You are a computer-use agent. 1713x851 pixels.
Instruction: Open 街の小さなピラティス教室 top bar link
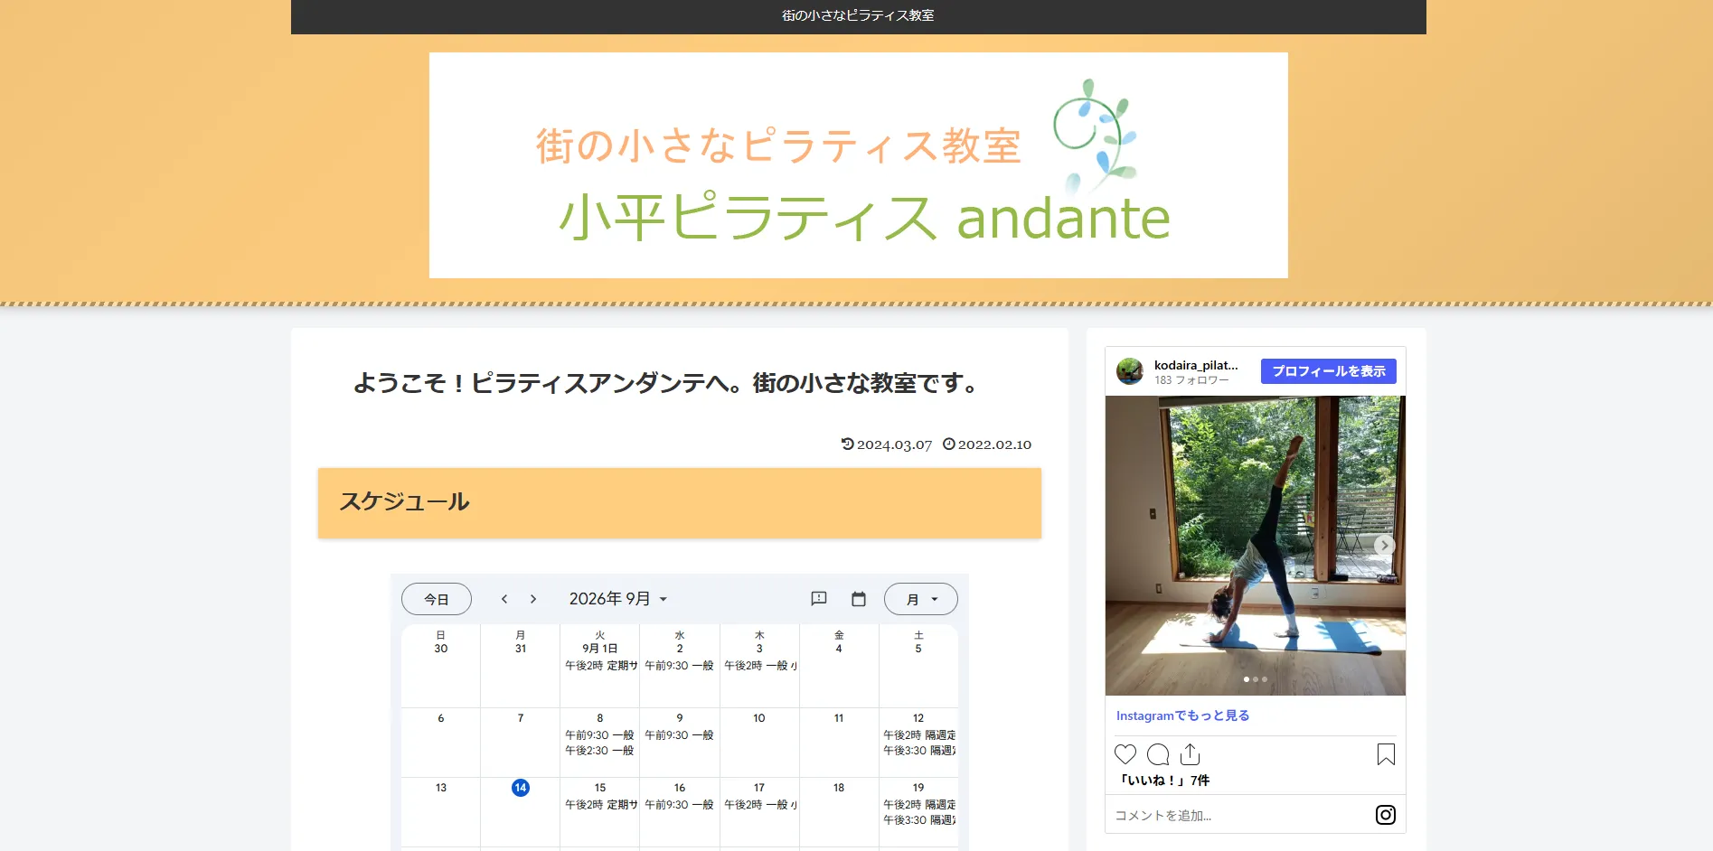click(x=858, y=15)
